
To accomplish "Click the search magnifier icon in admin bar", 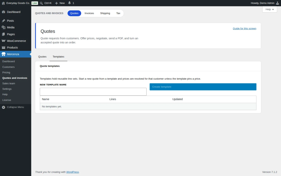I will (x=41, y=3).
